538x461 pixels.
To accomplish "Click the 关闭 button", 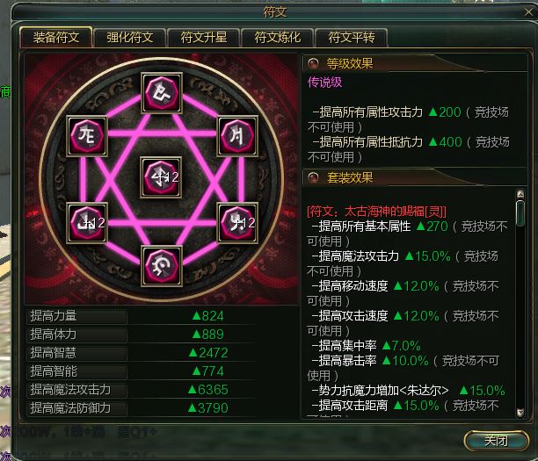I will pos(496,441).
